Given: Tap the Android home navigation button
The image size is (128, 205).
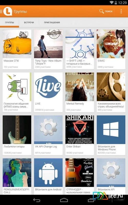Looking at the screenshot, I should click(64, 200).
